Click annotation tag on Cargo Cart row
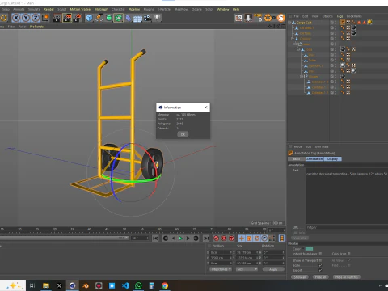 coord(343,23)
